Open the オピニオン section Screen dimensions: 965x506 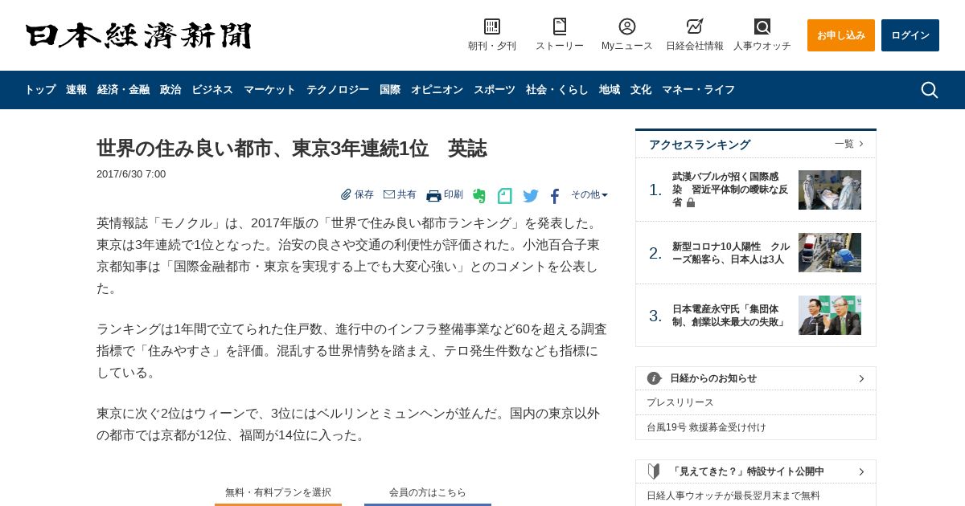pos(437,90)
